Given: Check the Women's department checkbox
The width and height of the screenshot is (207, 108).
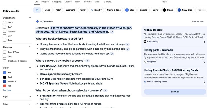Looking at the screenshot, I should point(4,31).
